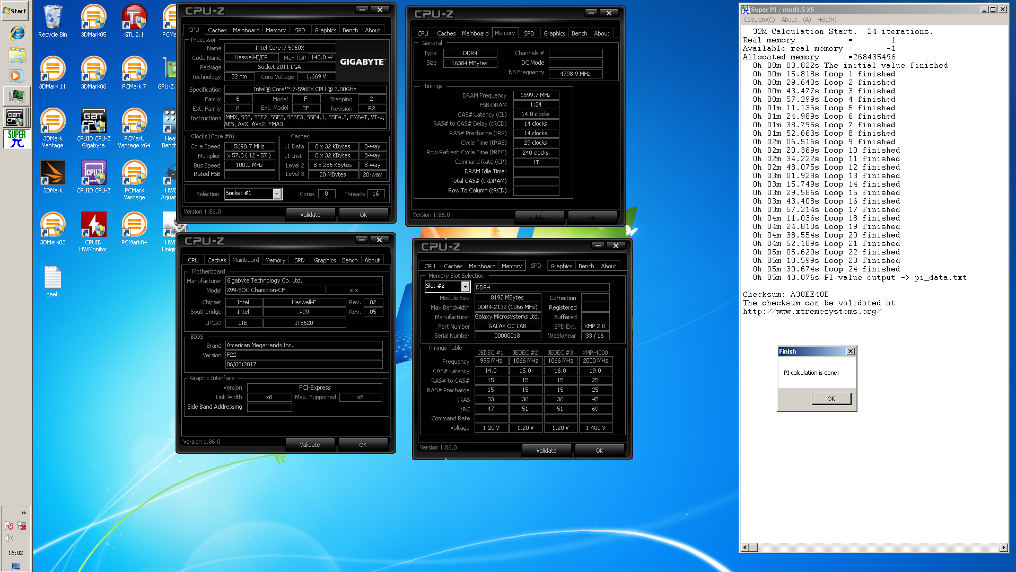The height and width of the screenshot is (572, 1016).
Task: Open the PCMark04 shortcut
Action: click(134, 229)
